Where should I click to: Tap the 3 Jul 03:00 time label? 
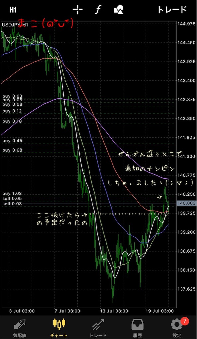point(22,311)
